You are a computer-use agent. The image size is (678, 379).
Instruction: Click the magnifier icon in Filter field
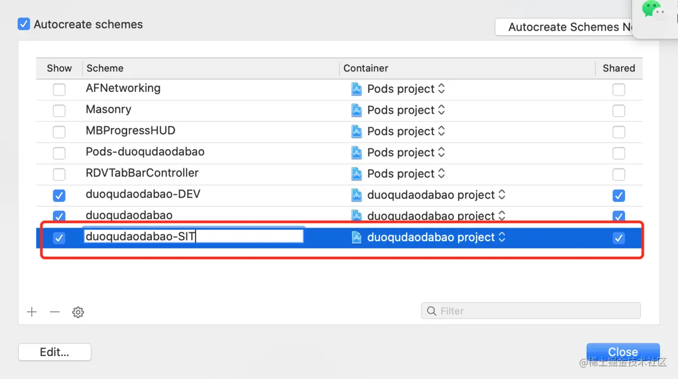coord(432,311)
